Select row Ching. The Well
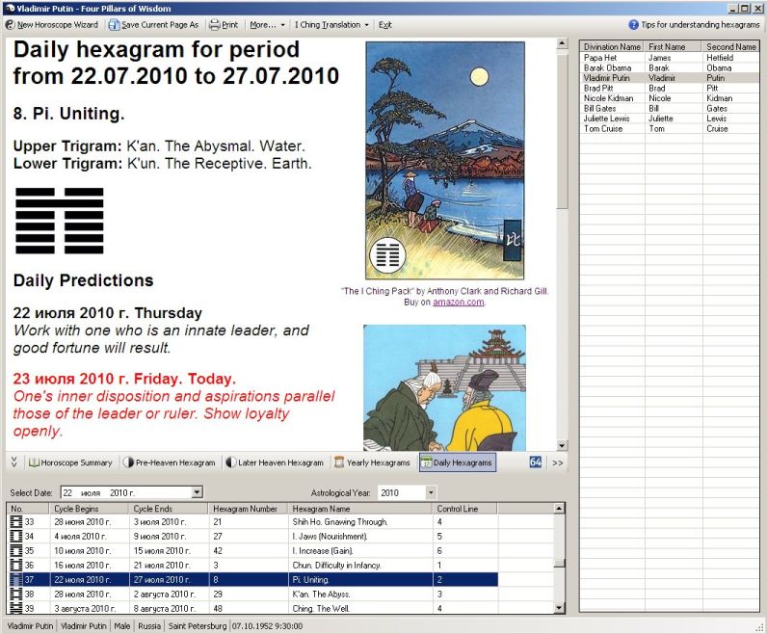The height and width of the screenshot is (634, 767). 252,608
